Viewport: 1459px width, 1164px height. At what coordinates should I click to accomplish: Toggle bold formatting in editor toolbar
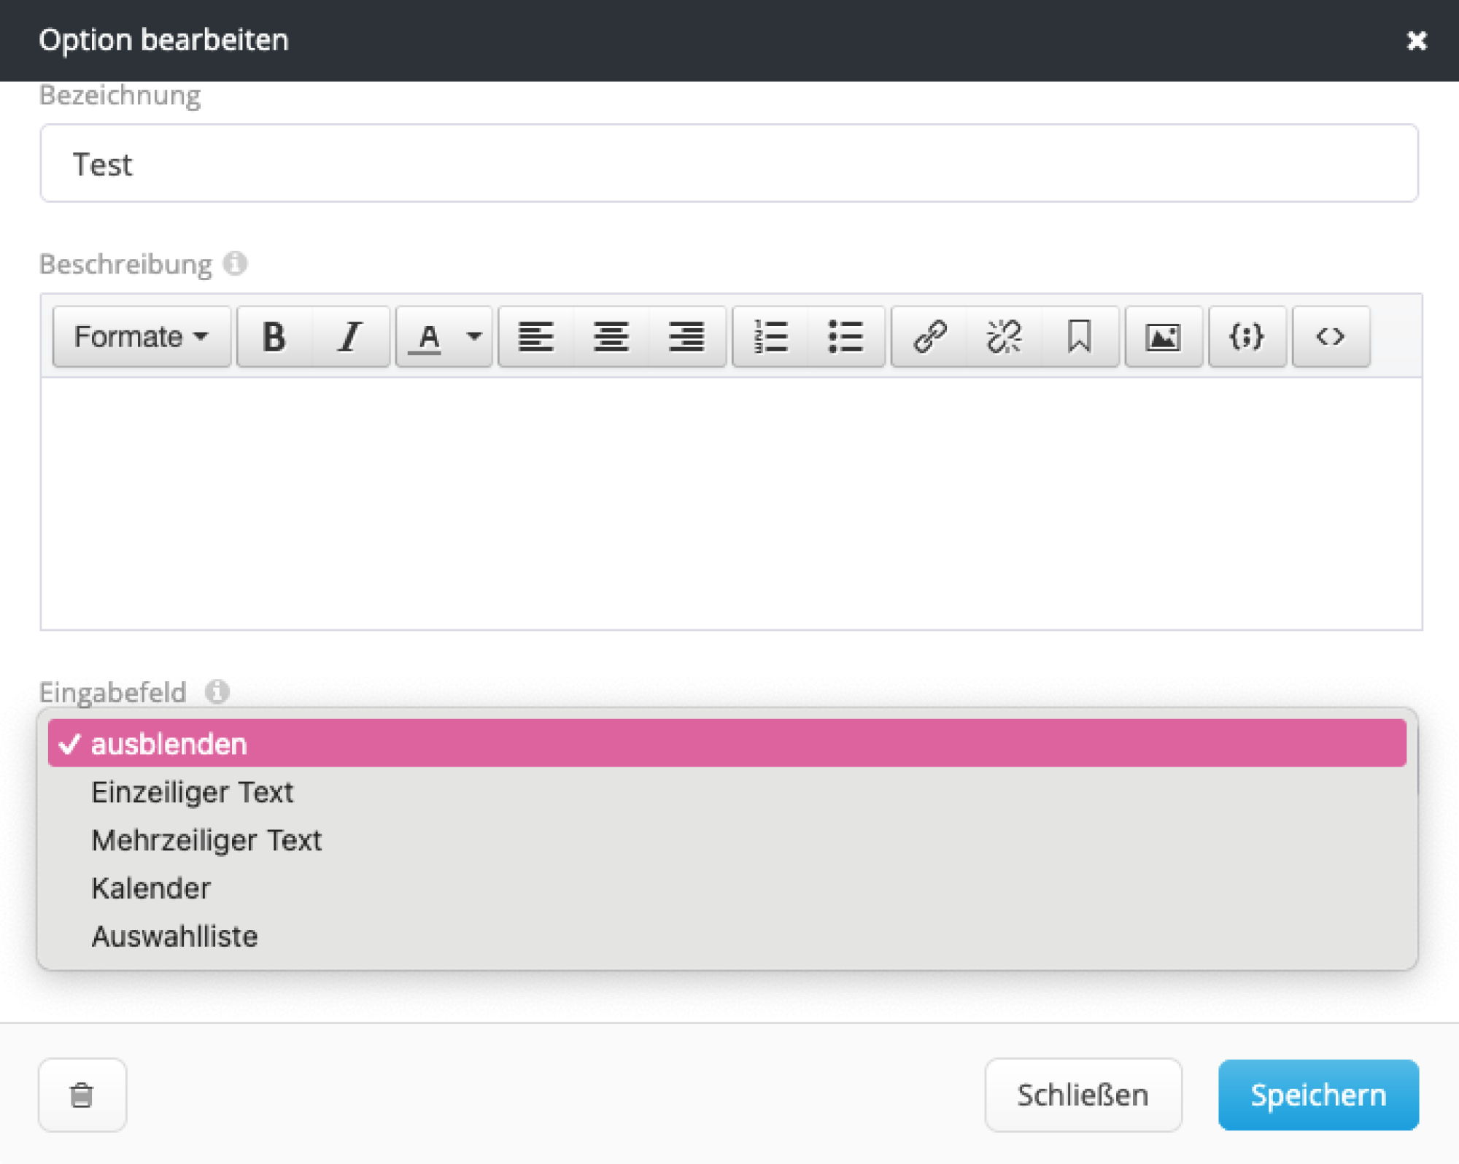point(274,337)
